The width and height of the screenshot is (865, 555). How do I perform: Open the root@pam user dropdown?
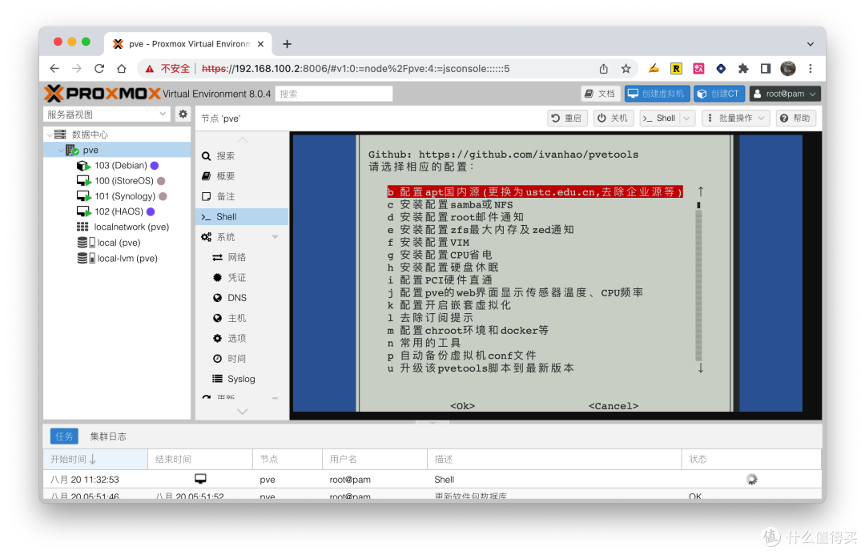coord(785,94)
